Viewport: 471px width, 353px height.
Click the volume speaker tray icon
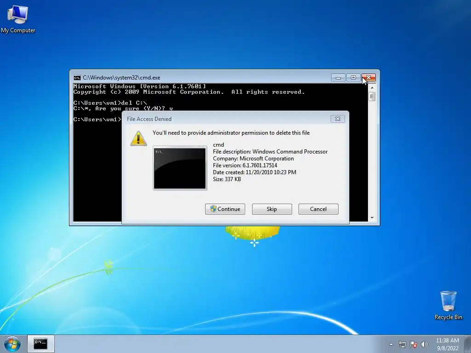pos(424,344)
